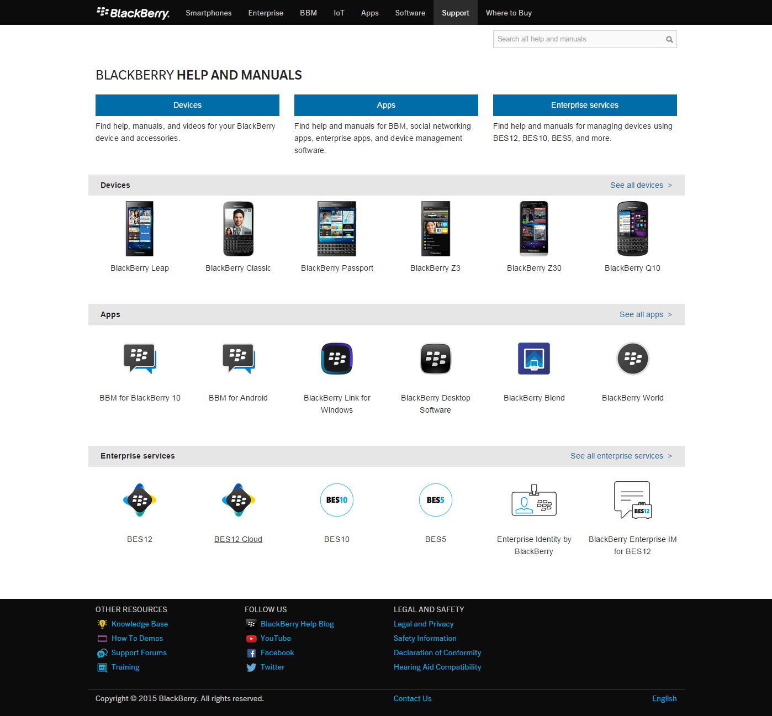772x716 pixels.
Task: Open the Support Forums link
Action: click(139, 652)
